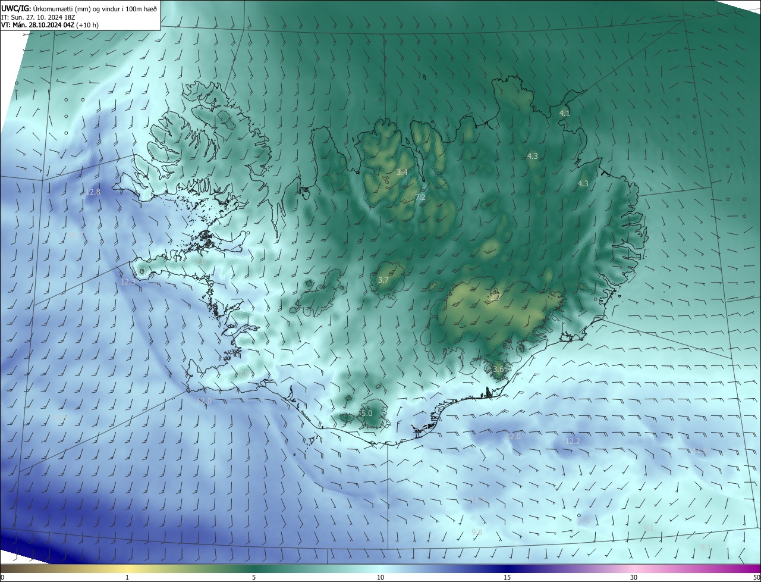Screen dimensions: 761x582
Task: Click the 5.0 value label on the map
Action: pyautogui.click(x=366, y=413)
